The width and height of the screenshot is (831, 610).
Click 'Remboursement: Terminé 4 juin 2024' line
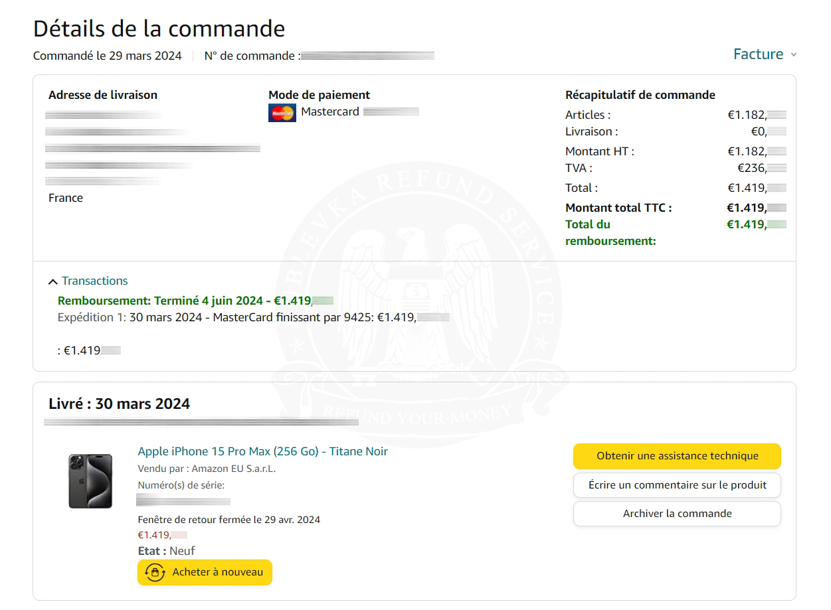(195, 301)
